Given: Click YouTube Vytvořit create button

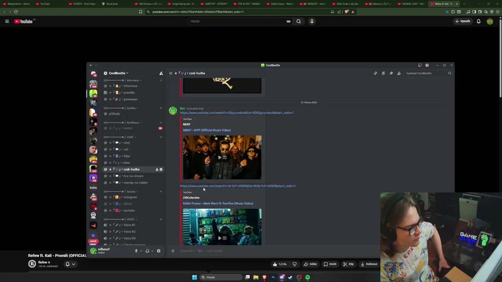Looking at the screenshot, I should point(463,21).
